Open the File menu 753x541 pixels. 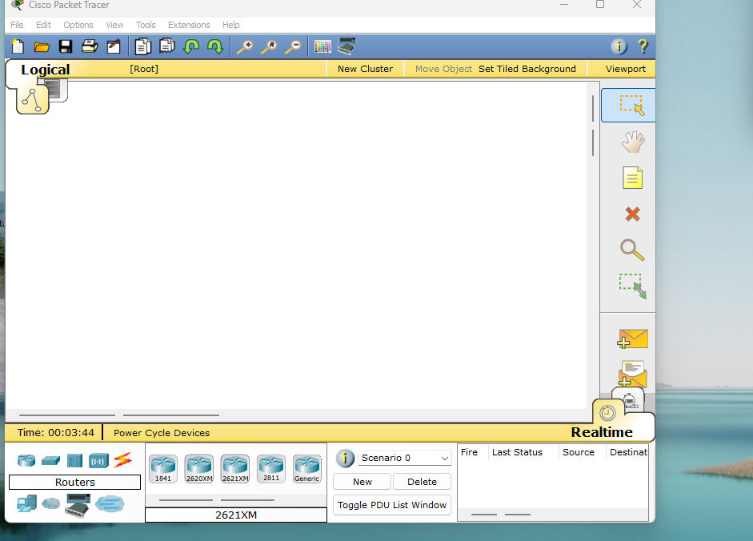[x=17, y=25]
